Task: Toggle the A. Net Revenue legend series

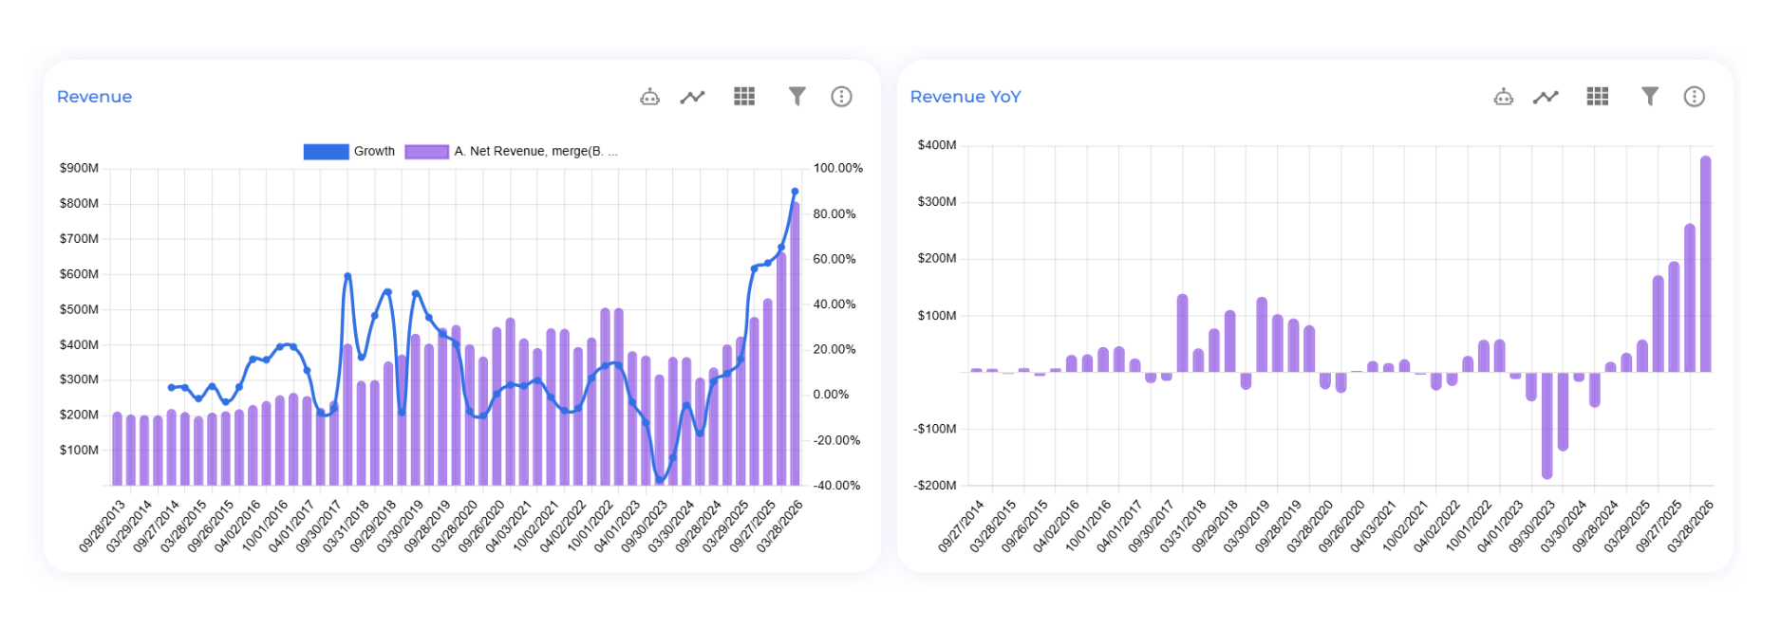Action: (512, 152)
